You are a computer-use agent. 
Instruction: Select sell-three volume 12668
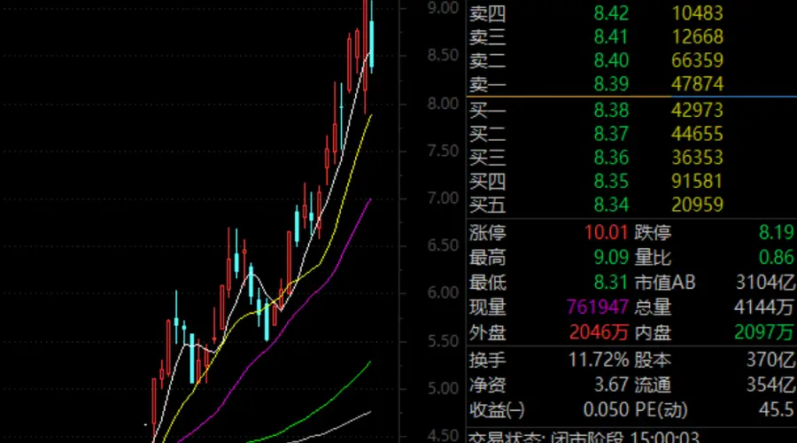698,37
